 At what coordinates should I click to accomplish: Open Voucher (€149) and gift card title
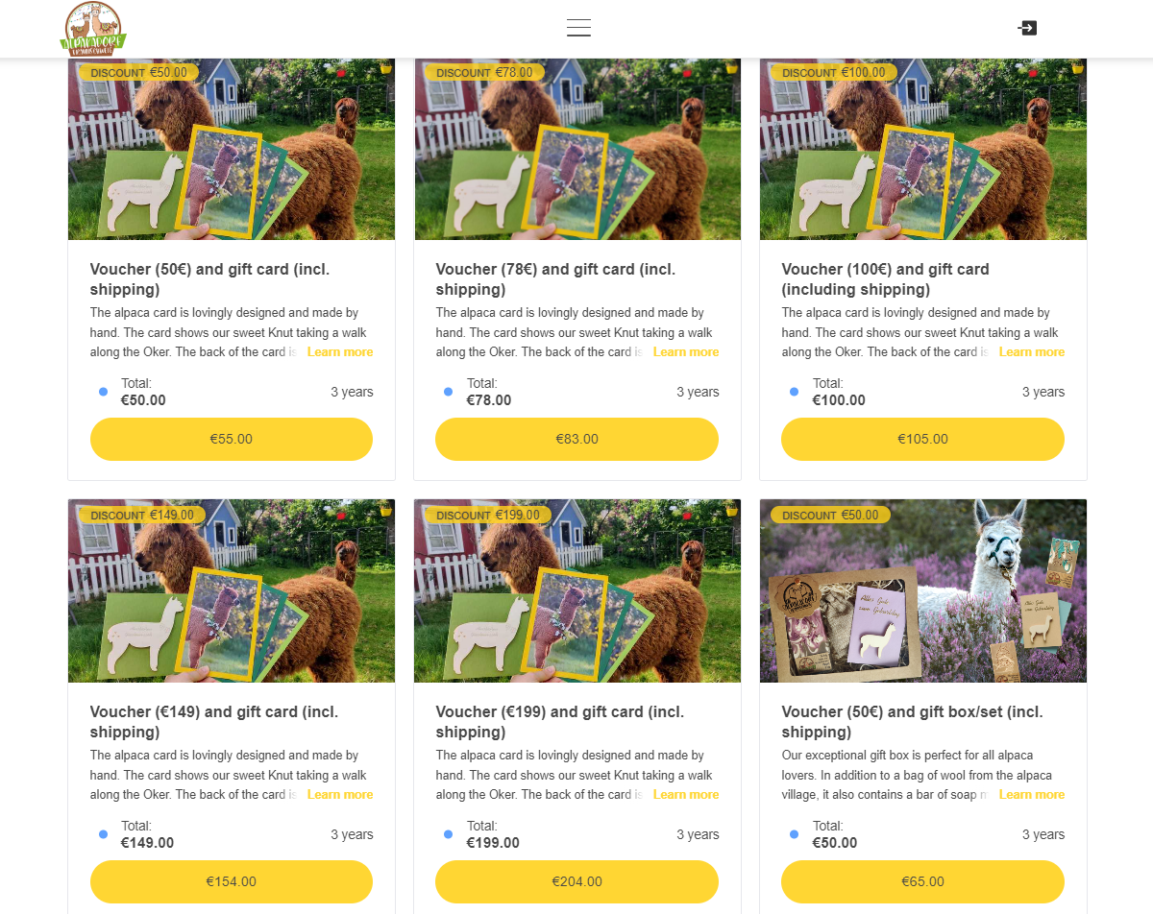209,722
